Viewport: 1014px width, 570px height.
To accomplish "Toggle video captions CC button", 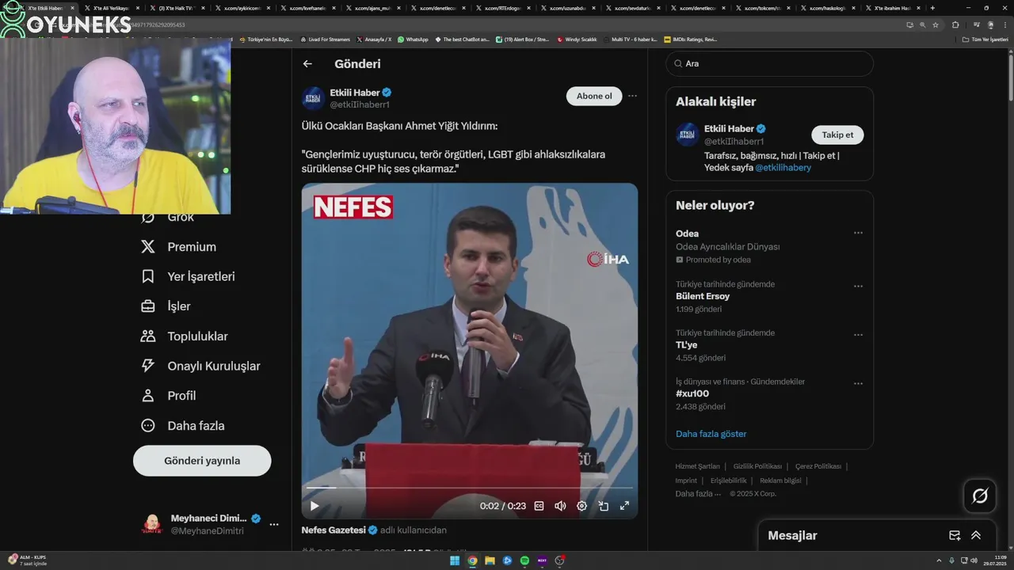I will click(539, 506).
